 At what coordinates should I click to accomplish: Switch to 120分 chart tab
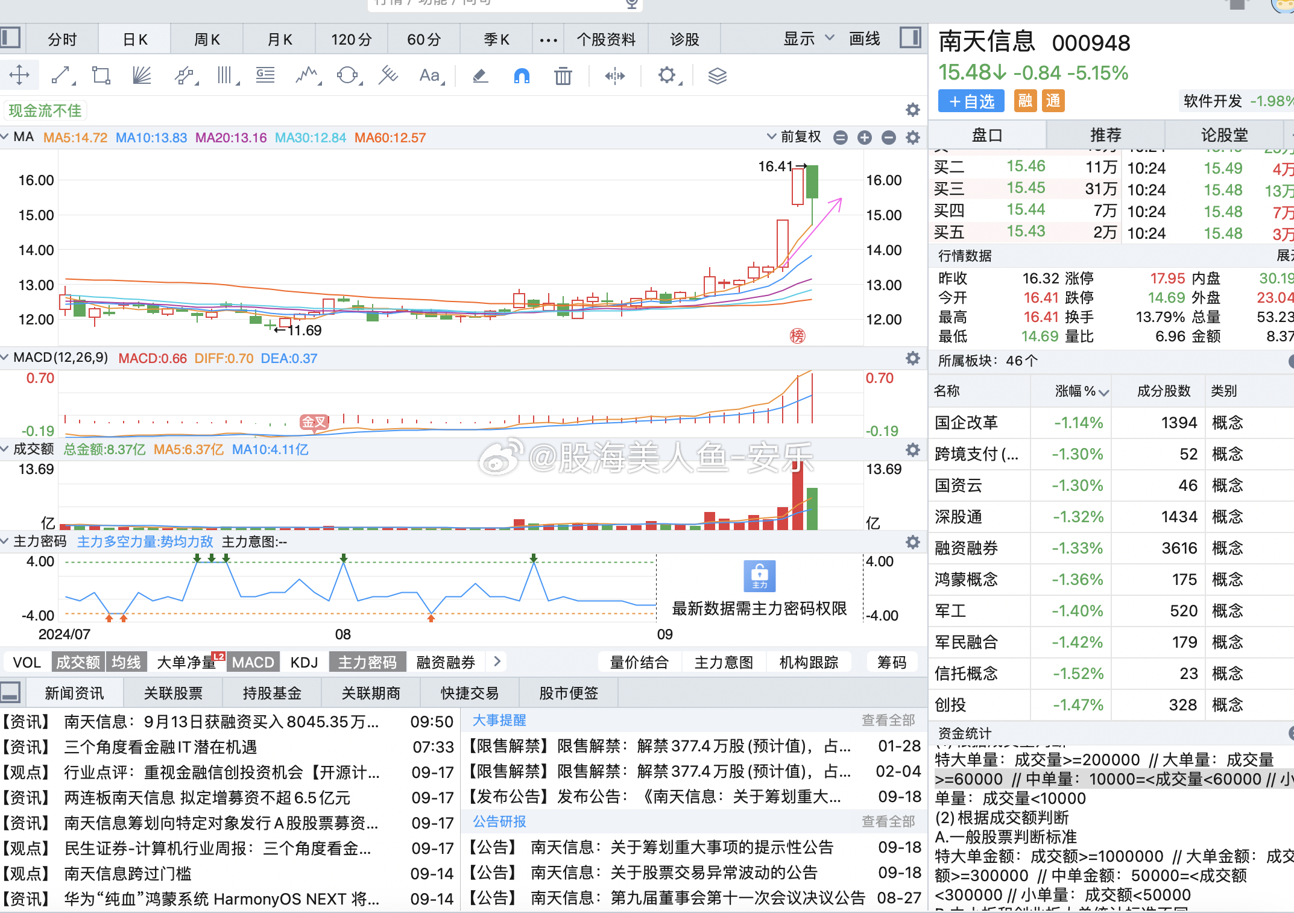(x=352, y=40)
